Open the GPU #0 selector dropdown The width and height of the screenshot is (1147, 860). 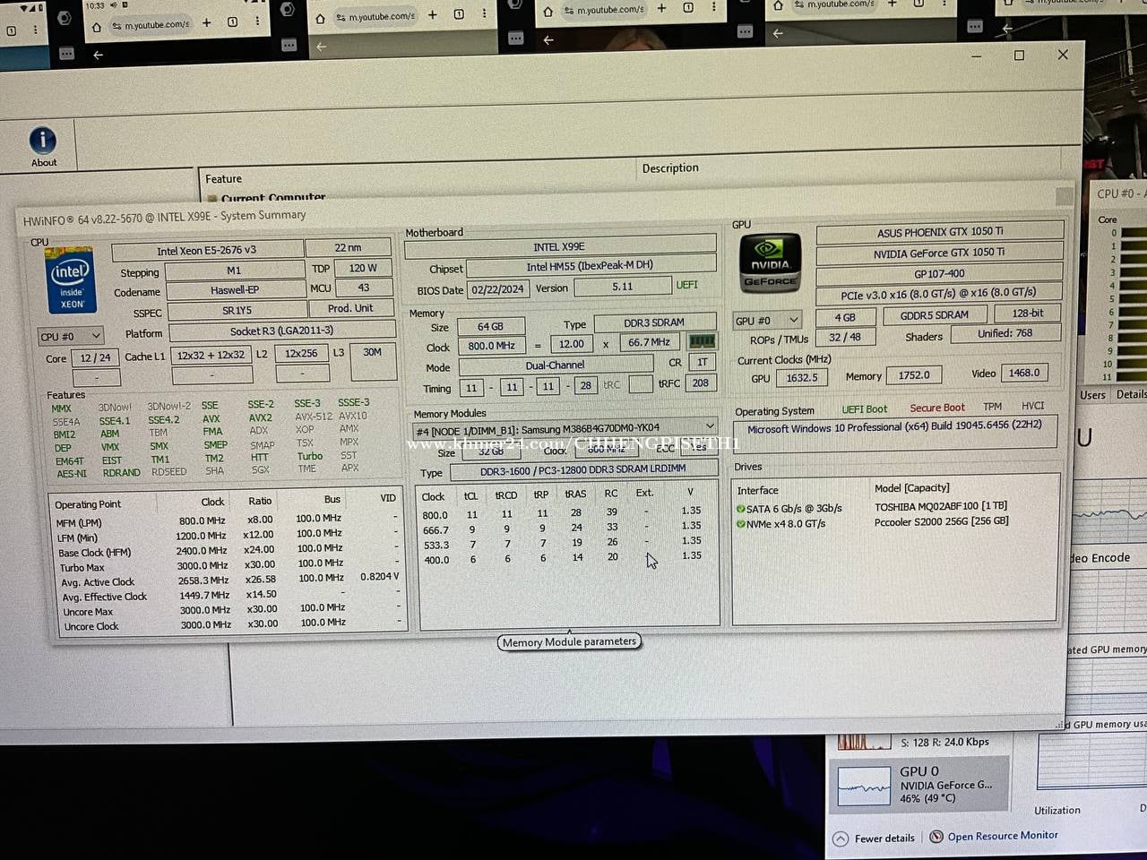pyautogui.click(x=766, y=321)
